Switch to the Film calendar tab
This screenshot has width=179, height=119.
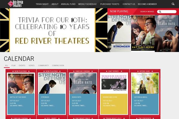click(x=13, y=65)
